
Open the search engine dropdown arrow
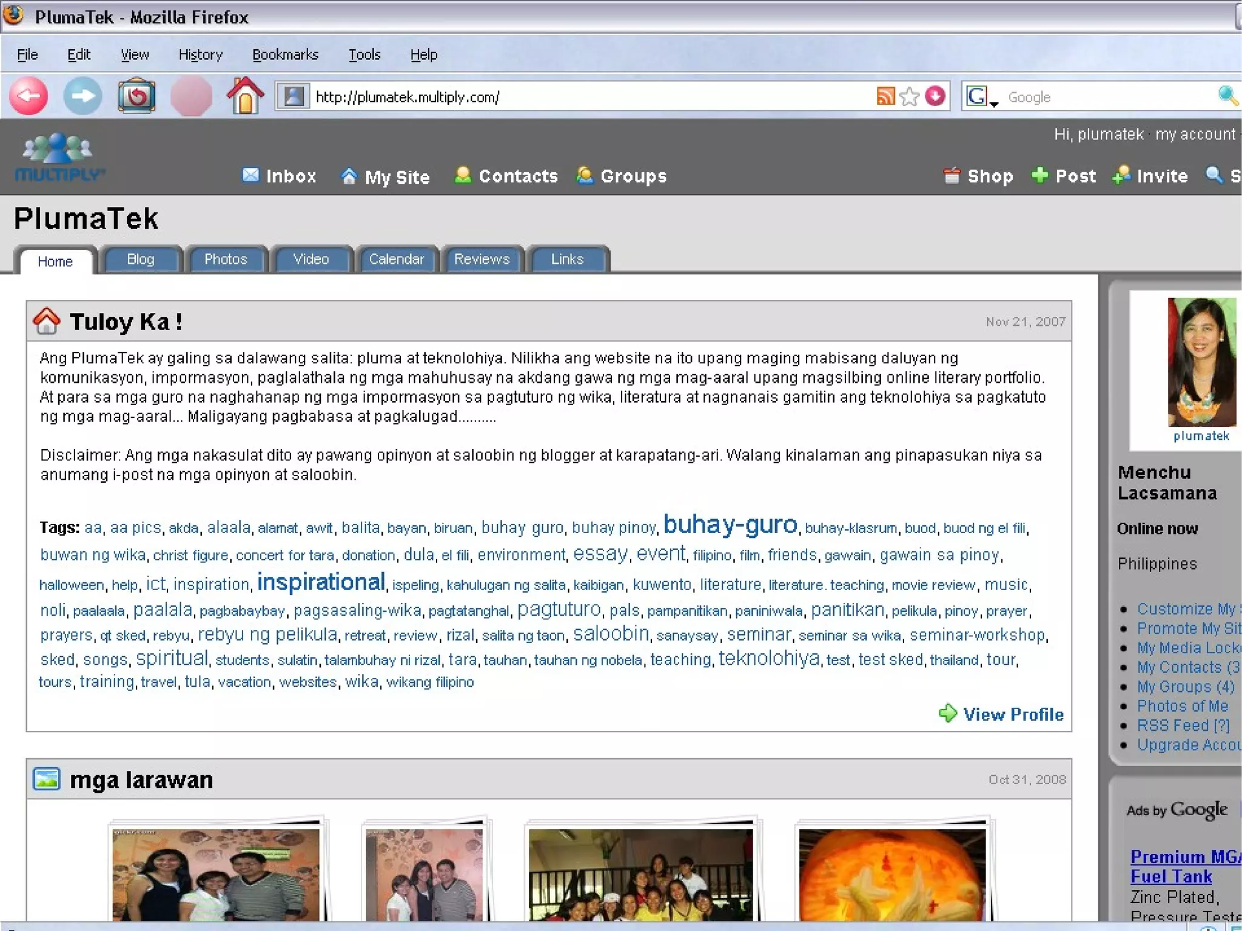(x=994, y=104)
